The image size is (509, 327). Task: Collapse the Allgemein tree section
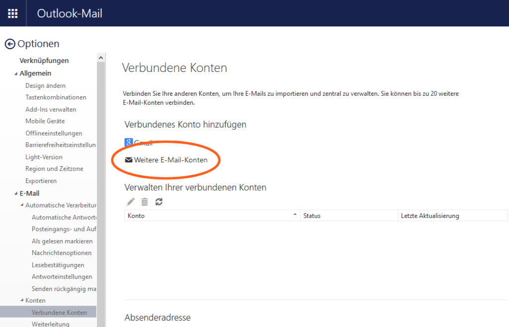[15, 74]
